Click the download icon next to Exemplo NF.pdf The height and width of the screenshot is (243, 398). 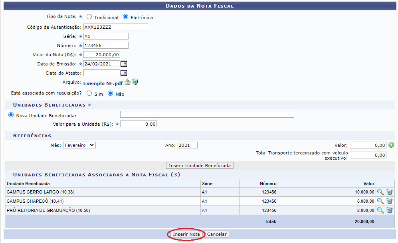[x=127, y=82]
